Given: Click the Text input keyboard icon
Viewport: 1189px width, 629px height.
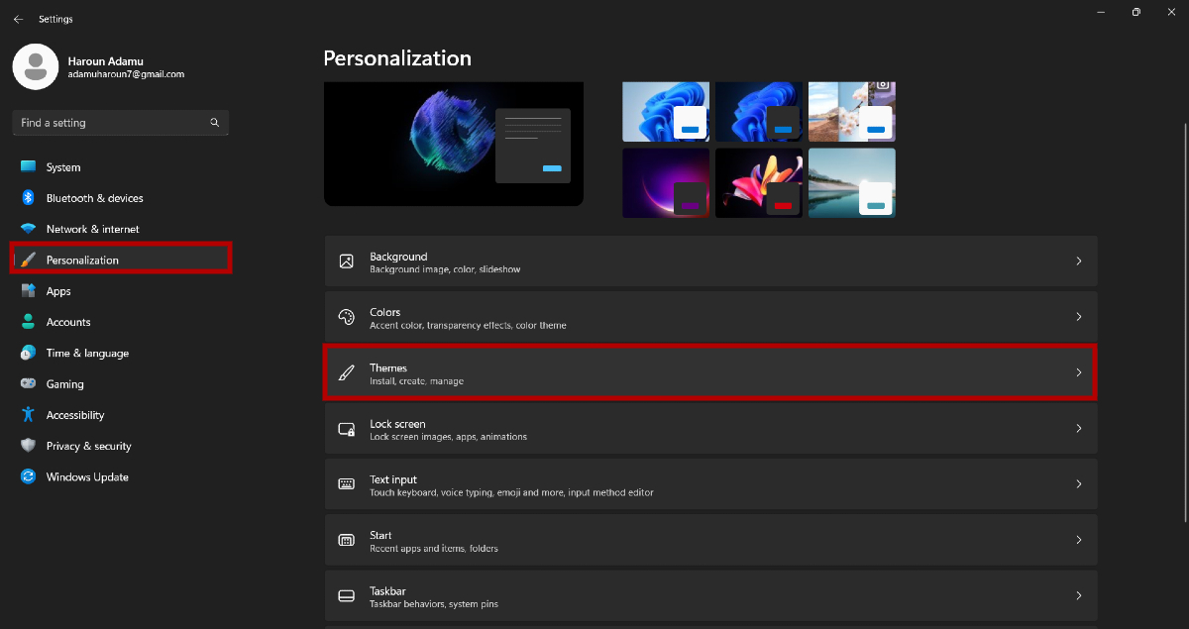Looking at the screenshot, I should point(347,484).
